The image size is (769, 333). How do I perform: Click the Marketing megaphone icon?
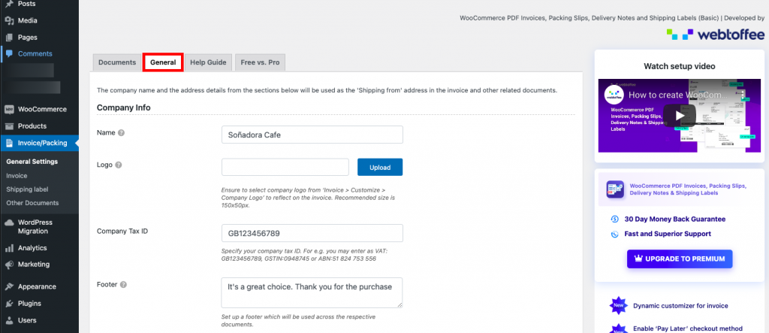[x=9, y=265]
